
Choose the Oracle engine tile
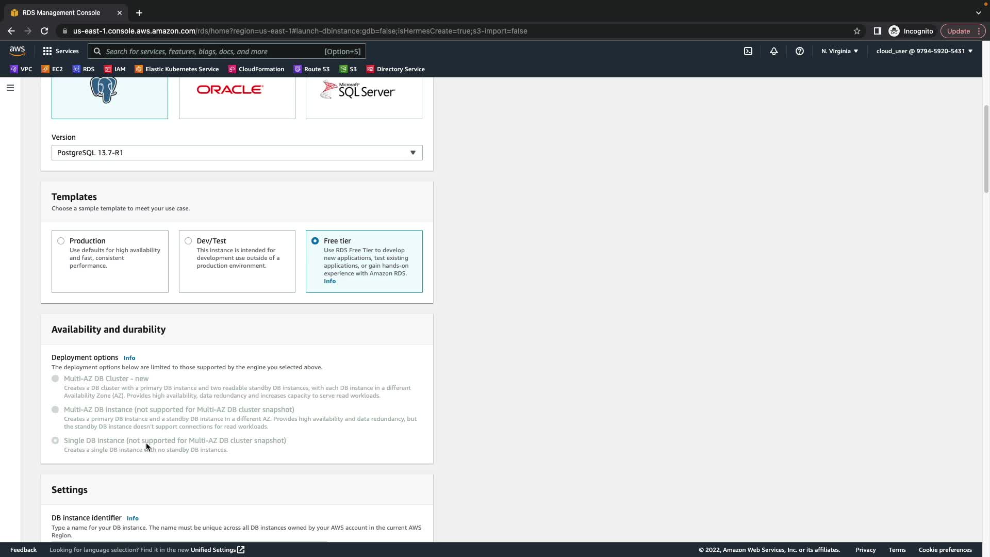237,97
